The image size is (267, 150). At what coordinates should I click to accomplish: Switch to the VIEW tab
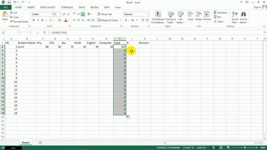[107, 7]
